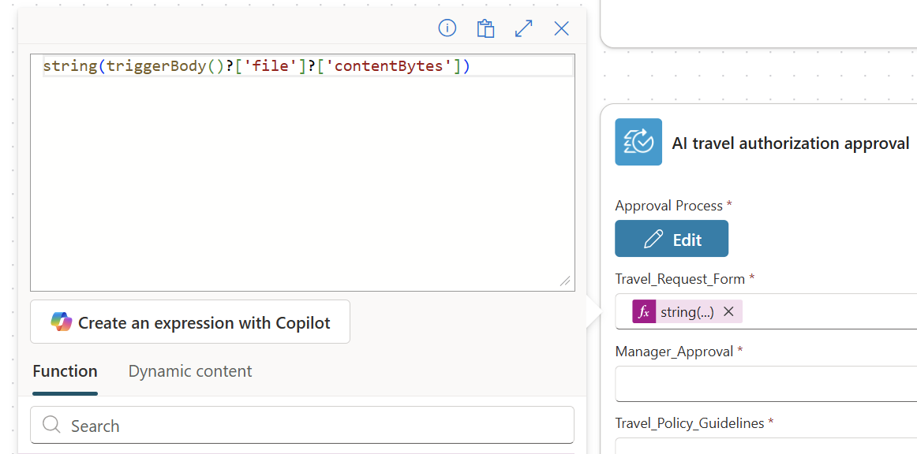Create an expression with Copilot

(x=189, y=321)
